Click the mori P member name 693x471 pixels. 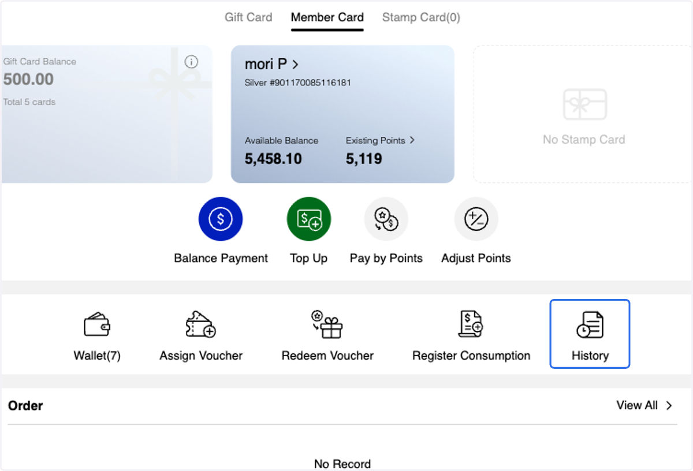(266, 64)
